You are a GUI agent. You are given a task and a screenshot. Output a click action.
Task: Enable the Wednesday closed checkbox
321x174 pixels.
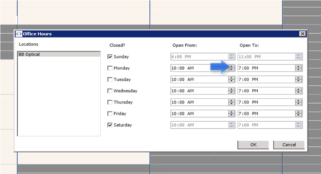[110, 91]
